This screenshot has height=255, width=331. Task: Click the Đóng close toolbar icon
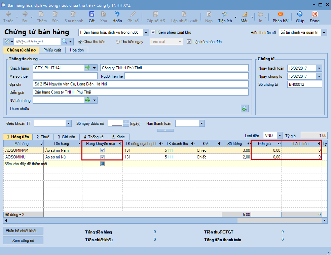tap(315, 14)
